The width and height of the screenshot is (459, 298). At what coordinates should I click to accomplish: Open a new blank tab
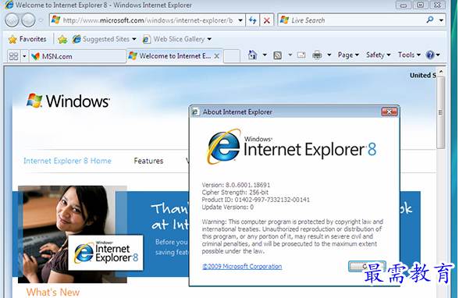(232, 56)
